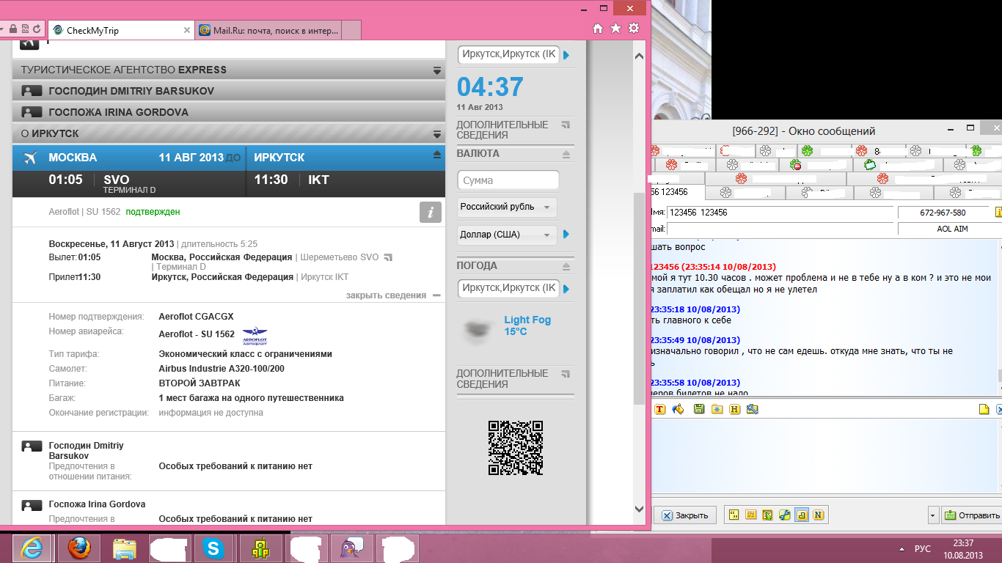The height and width of the screenshot is (563, 1002).
Task: Collapse the Погода panel
Action: tap(566, 266)
